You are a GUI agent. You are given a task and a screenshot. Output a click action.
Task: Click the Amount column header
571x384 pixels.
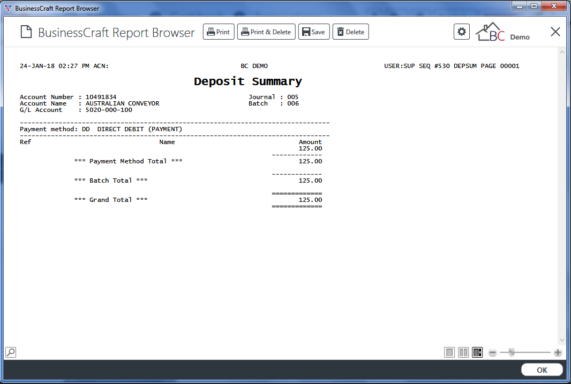point(310,142)
